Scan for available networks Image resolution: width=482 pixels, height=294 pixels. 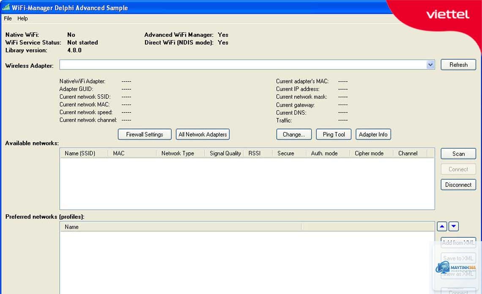(458, 154)
